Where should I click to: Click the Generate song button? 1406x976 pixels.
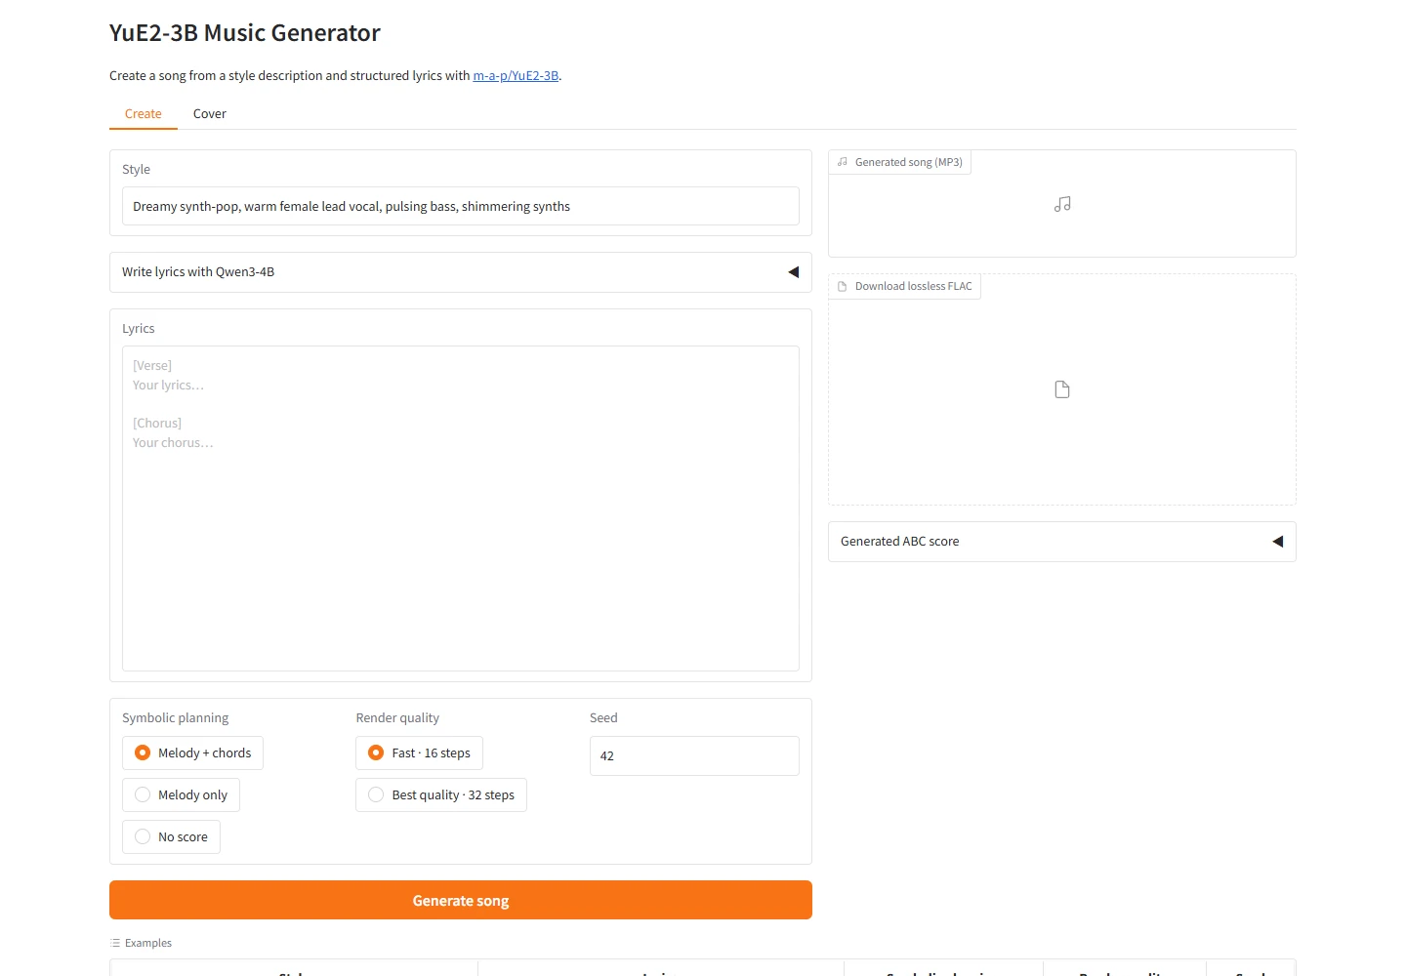461,900
